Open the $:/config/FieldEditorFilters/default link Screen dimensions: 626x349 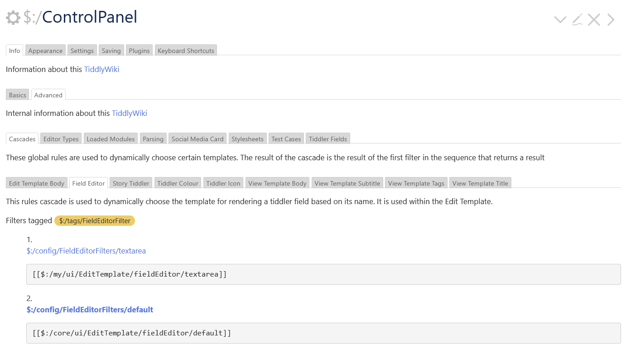(90, 310)
